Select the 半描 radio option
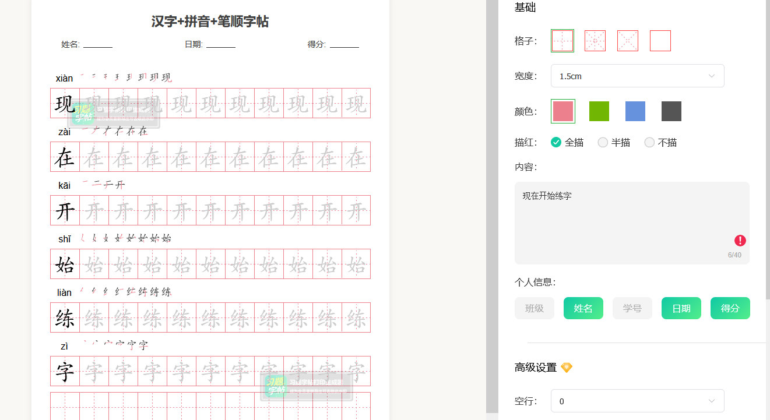This screenshot has width=770, height=420. coord(614,142)
